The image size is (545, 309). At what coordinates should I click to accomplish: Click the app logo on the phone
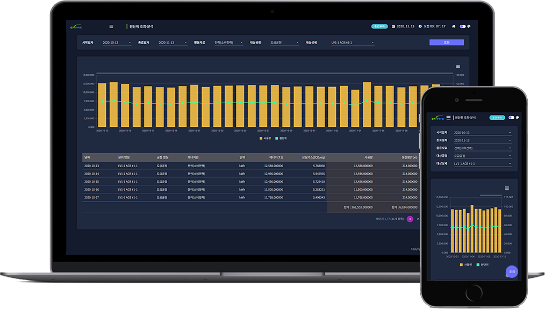[438, 118]
